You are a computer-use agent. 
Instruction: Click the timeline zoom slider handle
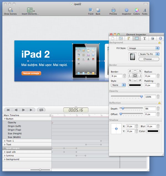coord(40,170)
